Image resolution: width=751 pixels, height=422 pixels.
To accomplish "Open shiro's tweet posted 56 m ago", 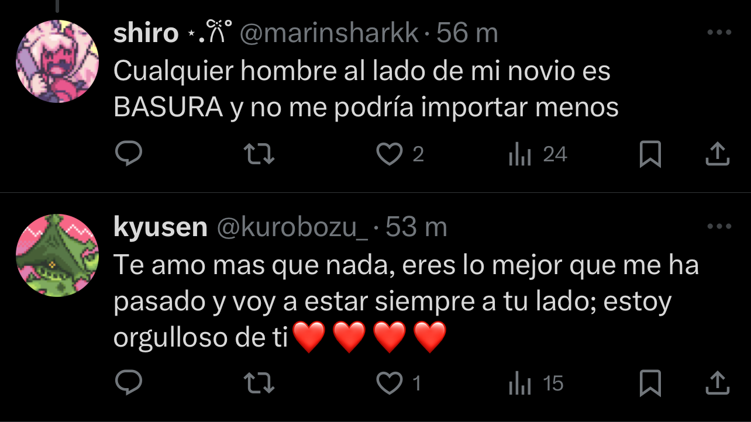I will coord(467,34).
